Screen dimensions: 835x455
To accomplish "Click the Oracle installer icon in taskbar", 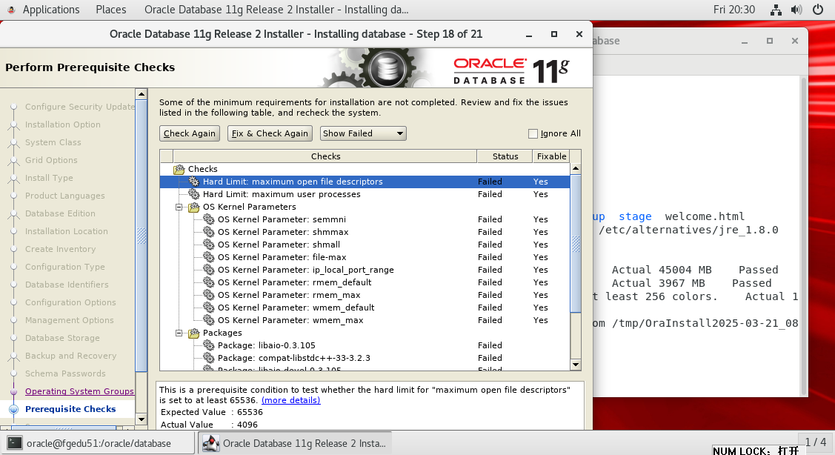I will point(211,443).
